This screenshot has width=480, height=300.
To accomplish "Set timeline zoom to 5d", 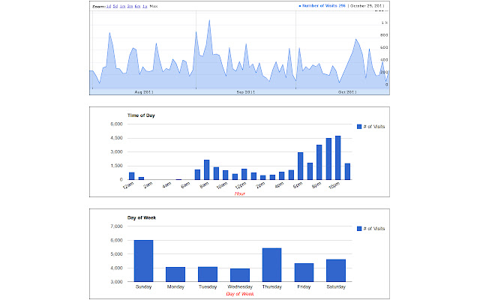I will click(x=117, y=6).
